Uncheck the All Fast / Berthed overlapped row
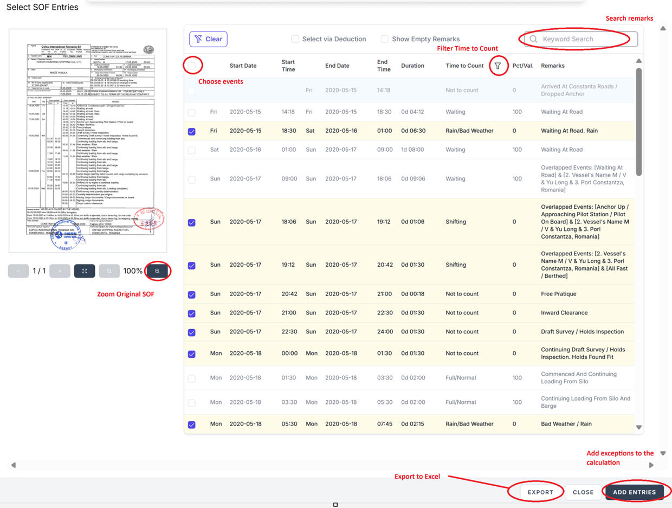Screen dimensions: 672x508 click(191, 266)
